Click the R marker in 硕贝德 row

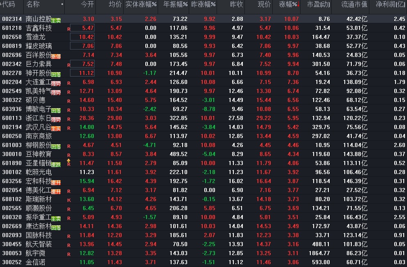point(69,102)
